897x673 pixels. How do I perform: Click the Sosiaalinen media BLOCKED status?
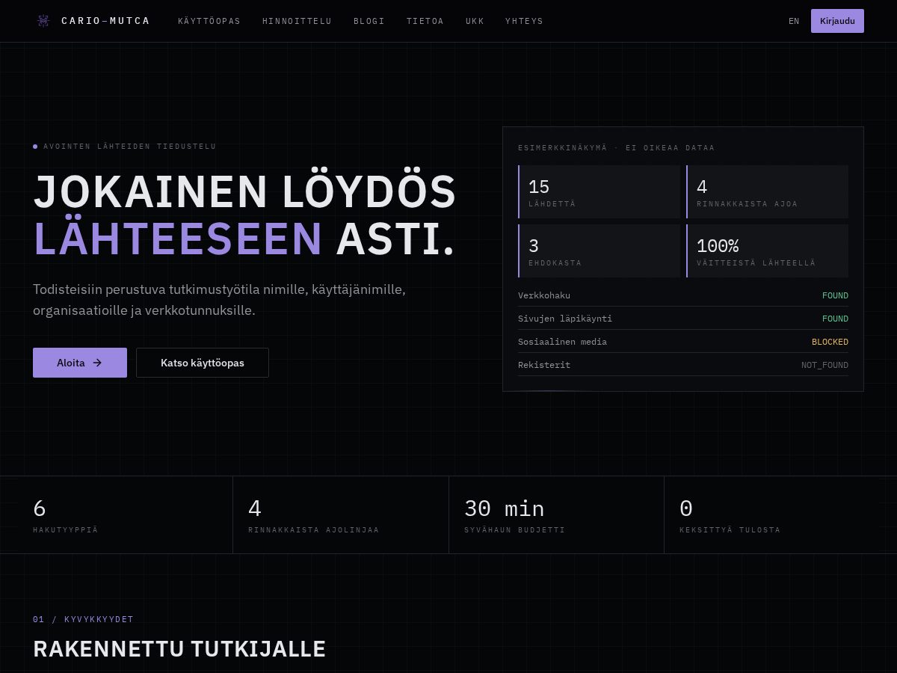click(830, 342)
